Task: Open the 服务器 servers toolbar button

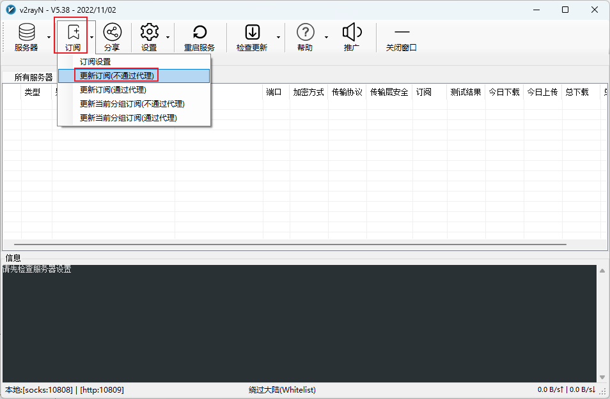Action: [26, 37]
